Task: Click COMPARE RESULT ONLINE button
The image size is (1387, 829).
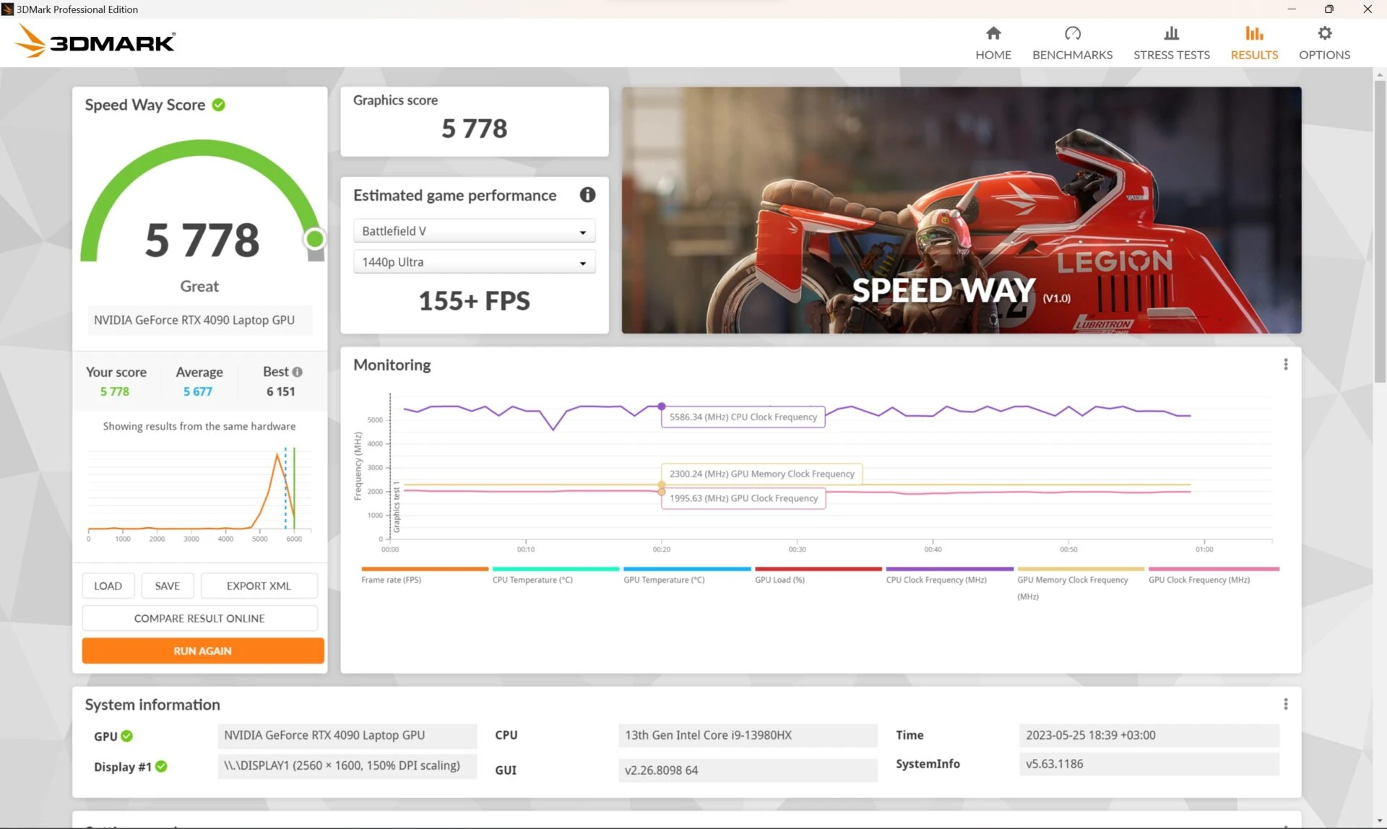Action: click(x=199, y=618)
